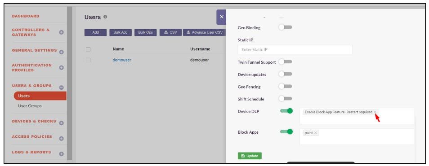The width and height of the screenshot is (429, 166).
Task: Click the info icon next to Users
Action: [x=105, y=17]
